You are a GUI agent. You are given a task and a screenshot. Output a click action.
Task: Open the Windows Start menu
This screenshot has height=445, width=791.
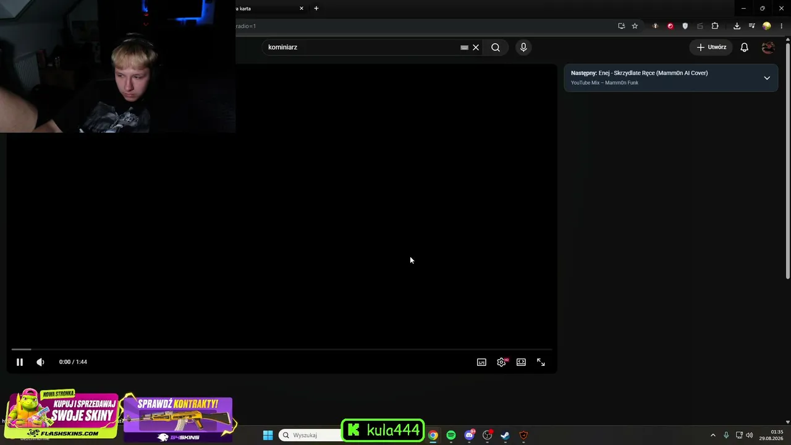[268, 435]
